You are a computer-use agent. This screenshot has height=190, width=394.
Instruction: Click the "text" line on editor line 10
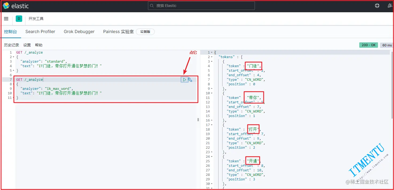(61, 93)
